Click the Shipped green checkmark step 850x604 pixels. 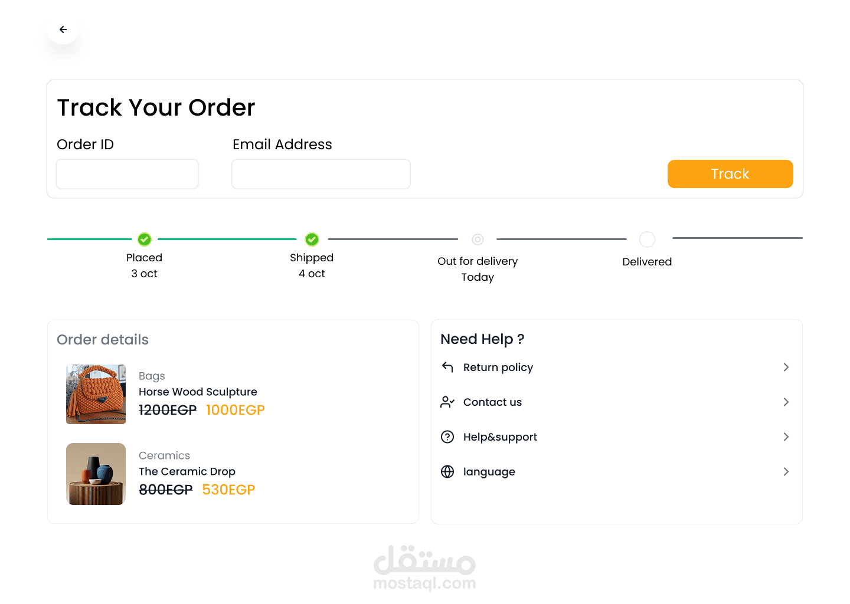[312, 239]
